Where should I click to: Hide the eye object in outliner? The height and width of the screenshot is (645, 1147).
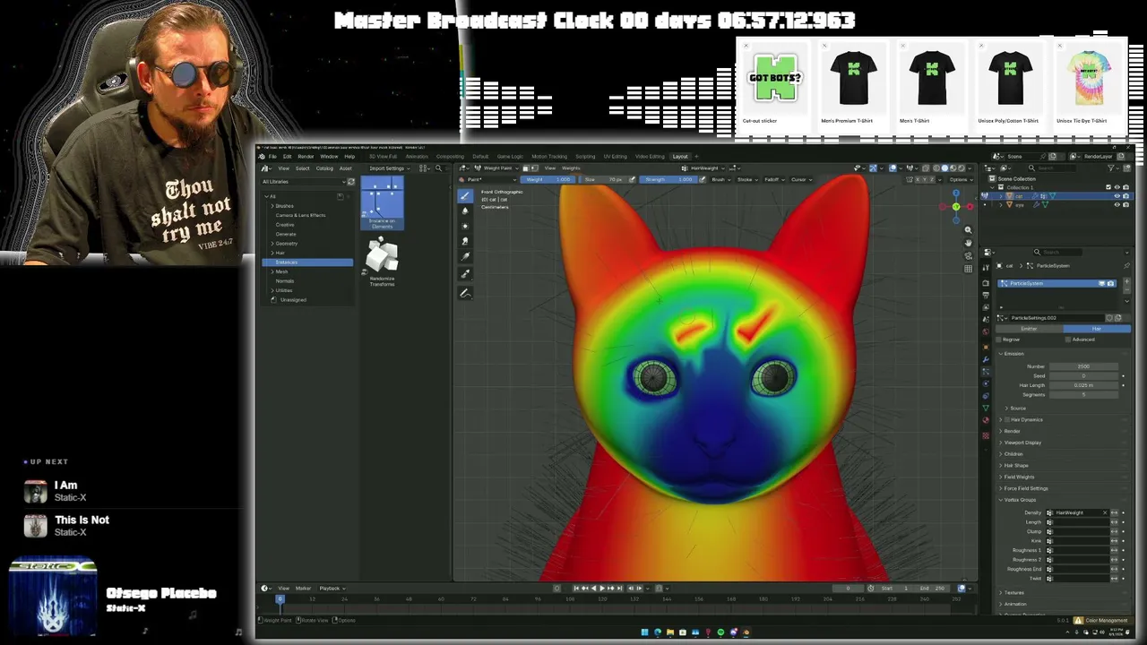[x=1117, y=204]
